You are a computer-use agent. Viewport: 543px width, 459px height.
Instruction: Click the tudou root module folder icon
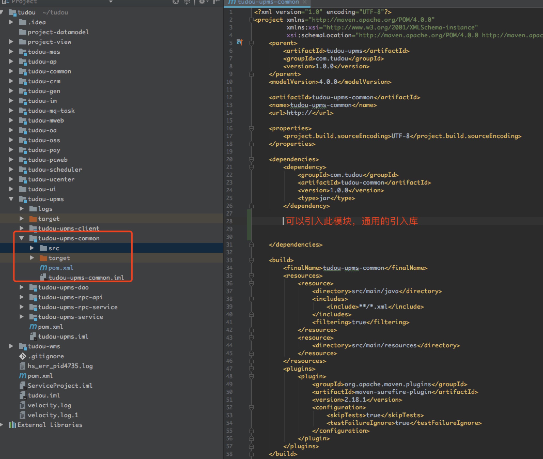[13, 12]
